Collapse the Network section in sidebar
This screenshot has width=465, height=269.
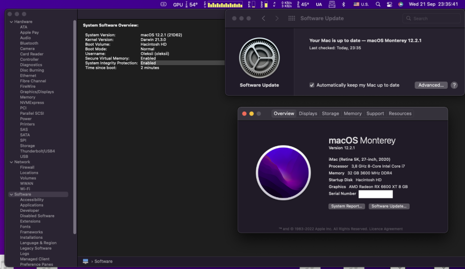click(x=11, y=162)
